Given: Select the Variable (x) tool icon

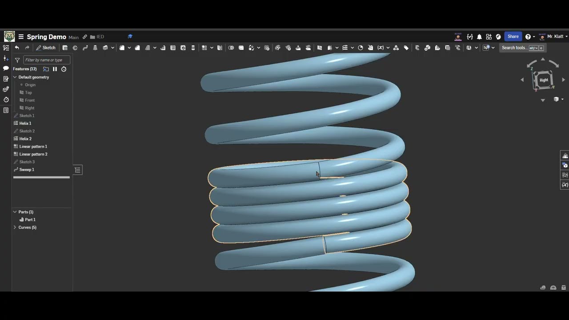Looking at the screenshot, I should 381,48.
